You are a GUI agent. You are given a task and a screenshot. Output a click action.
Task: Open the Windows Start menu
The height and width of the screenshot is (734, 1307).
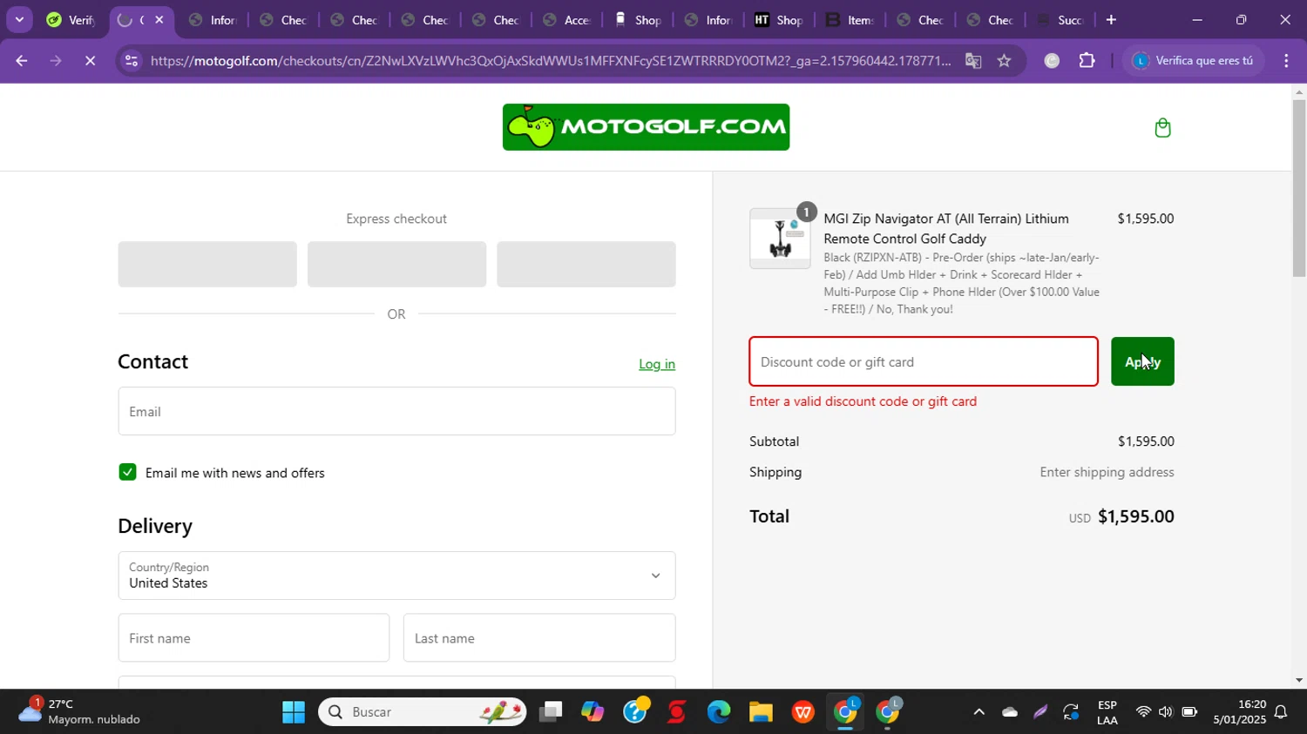coord(294,712)
